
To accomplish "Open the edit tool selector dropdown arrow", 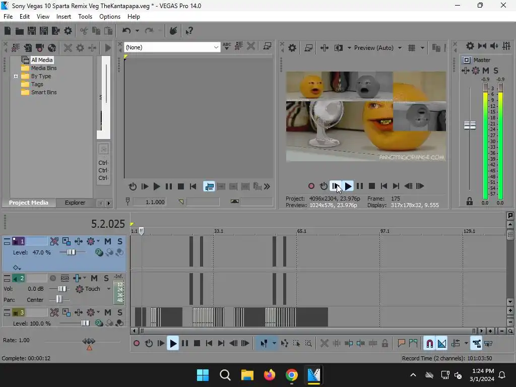I will click(x=274, y=344).
